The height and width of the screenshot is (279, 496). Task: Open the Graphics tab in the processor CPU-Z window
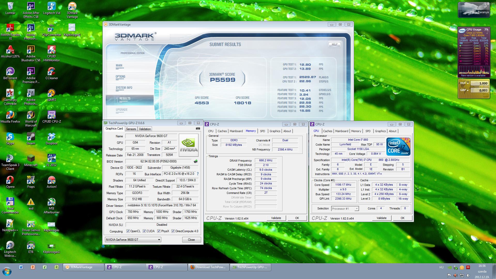380,131
